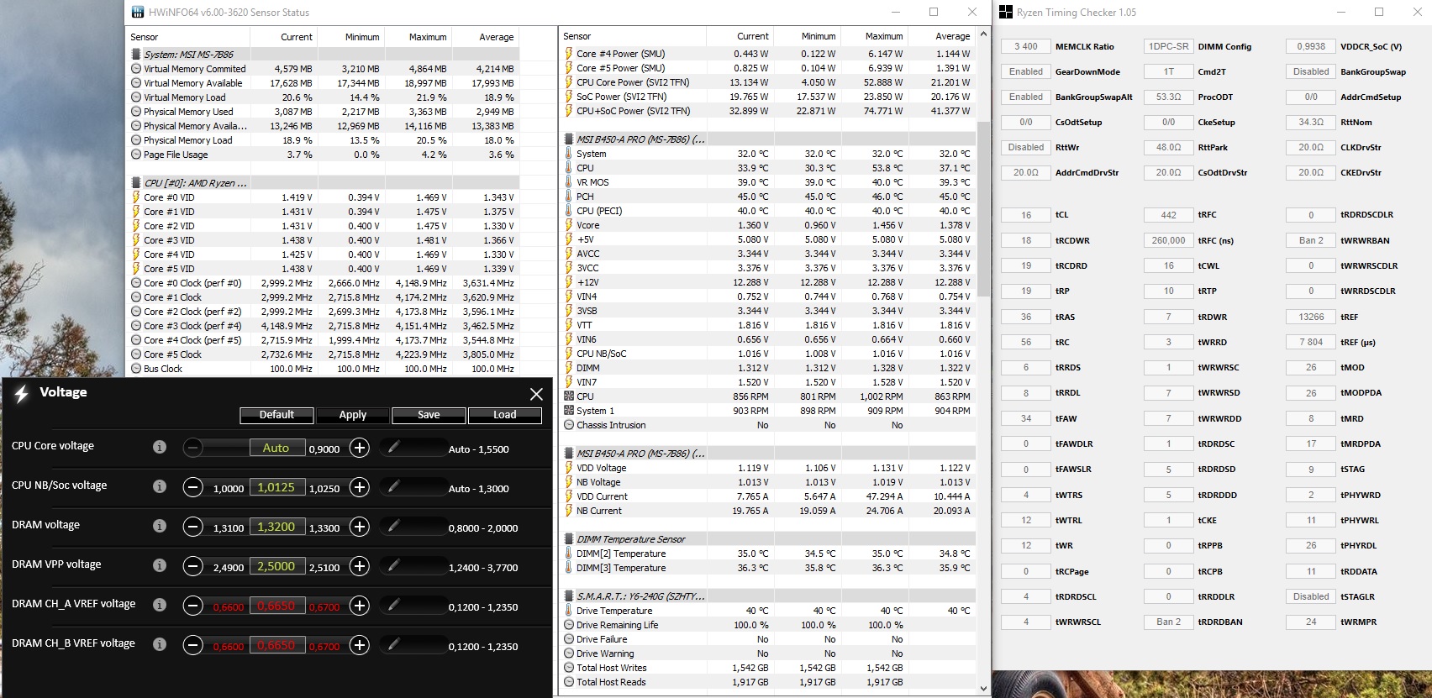Click the lightning icon next to Core #0 VID

click(x=136, y=197)
